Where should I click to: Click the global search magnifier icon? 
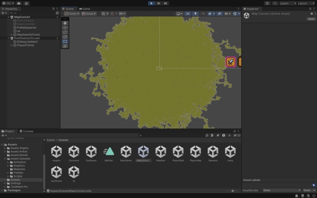tap(275, 3)
